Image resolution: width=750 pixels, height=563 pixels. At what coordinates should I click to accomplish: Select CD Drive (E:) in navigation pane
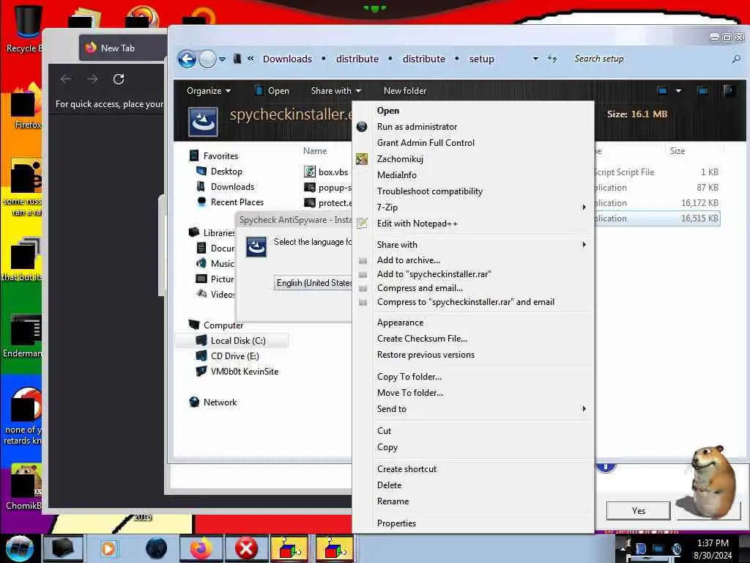[234, 356]
